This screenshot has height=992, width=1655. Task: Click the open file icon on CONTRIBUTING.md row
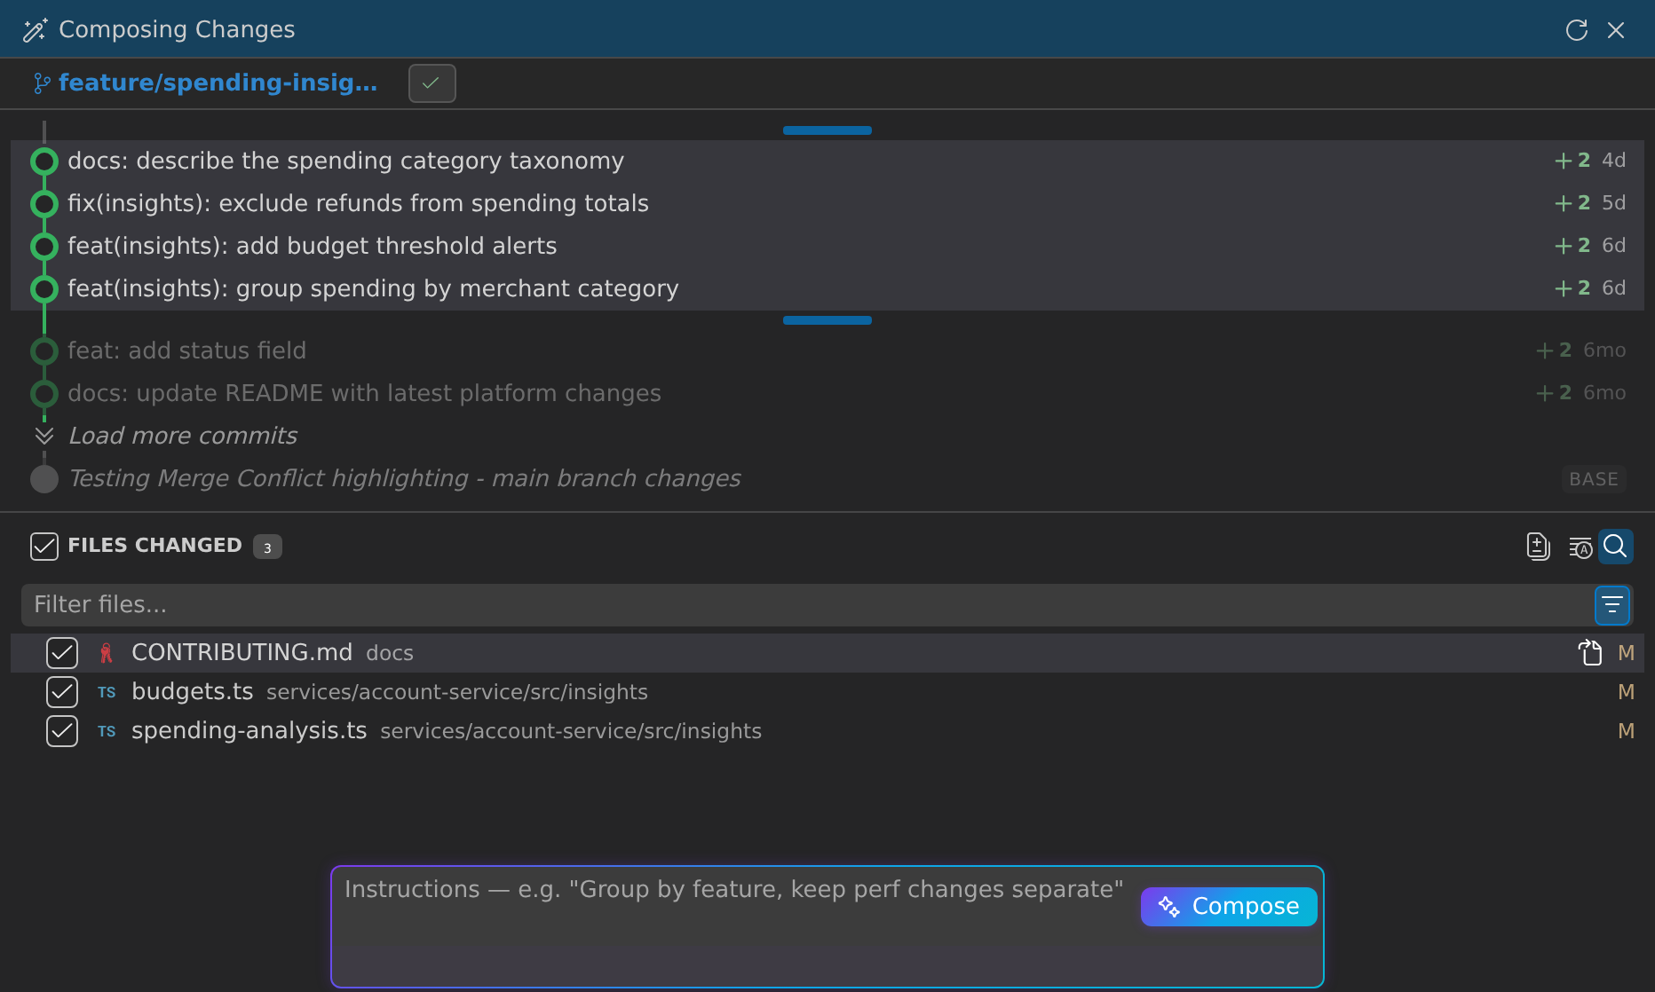1590,653
